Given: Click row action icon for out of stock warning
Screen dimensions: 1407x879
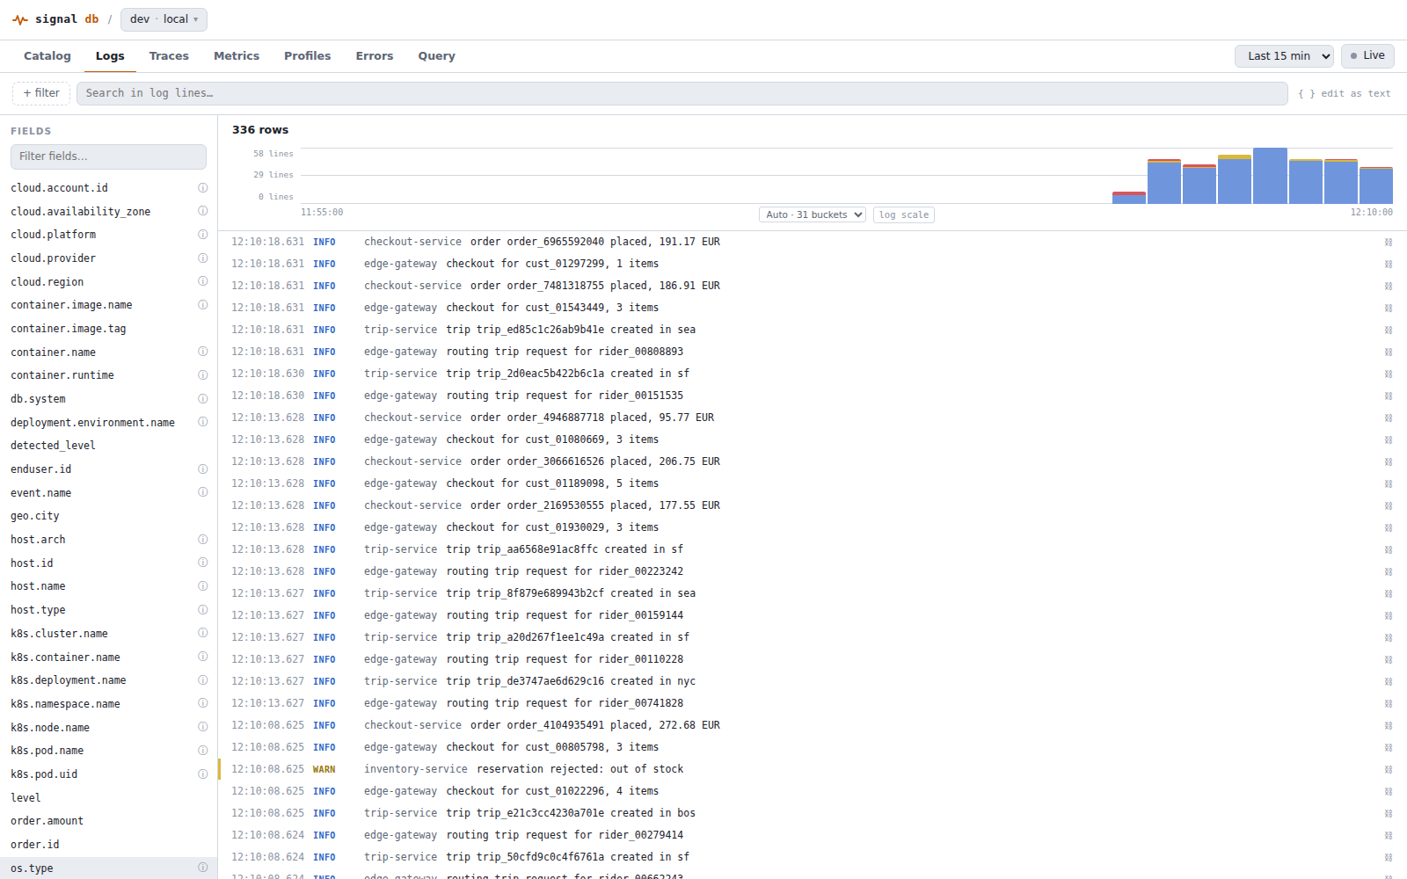Looking at the screenshot, I should [x=1389, y=769].
